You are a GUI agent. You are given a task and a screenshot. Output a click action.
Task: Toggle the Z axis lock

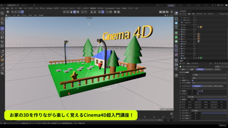pyautogui.click(x=19, y=12)
